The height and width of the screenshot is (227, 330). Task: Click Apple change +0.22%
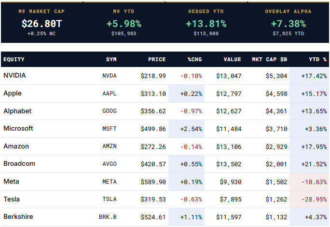click(x=191, y=94)
